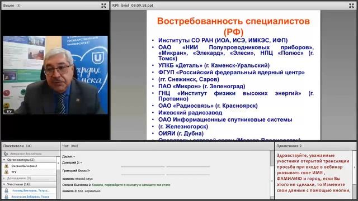
Task: Maximize the Видео pod with fullscreen icon
Action: (x=103, y=6)
